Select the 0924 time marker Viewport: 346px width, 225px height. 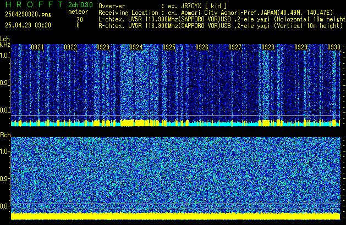pyautogui.click(x=136, y=47)
